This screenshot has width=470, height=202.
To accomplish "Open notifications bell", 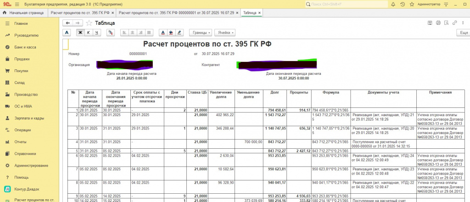I will click(393, 5).
